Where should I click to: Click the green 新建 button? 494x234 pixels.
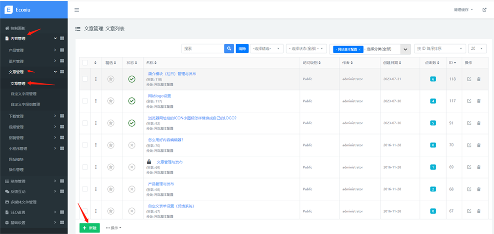coord(89,228)
